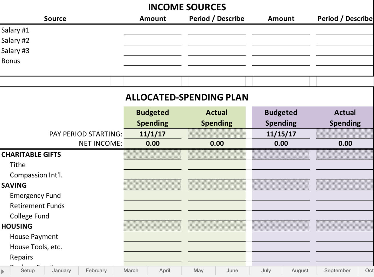374x277 pixels.
Task: Select the February sheet tab
Action: [96, 270]
